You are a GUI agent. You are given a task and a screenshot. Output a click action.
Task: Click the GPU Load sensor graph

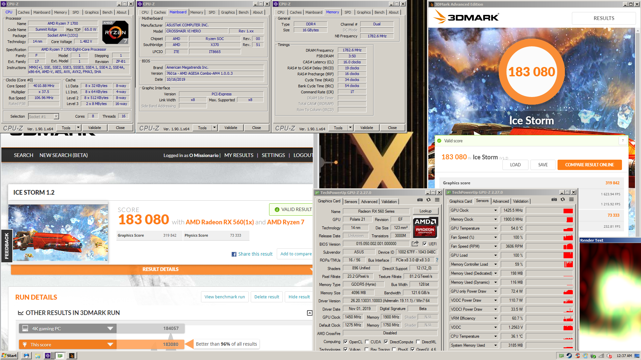[x=549, y=255]
